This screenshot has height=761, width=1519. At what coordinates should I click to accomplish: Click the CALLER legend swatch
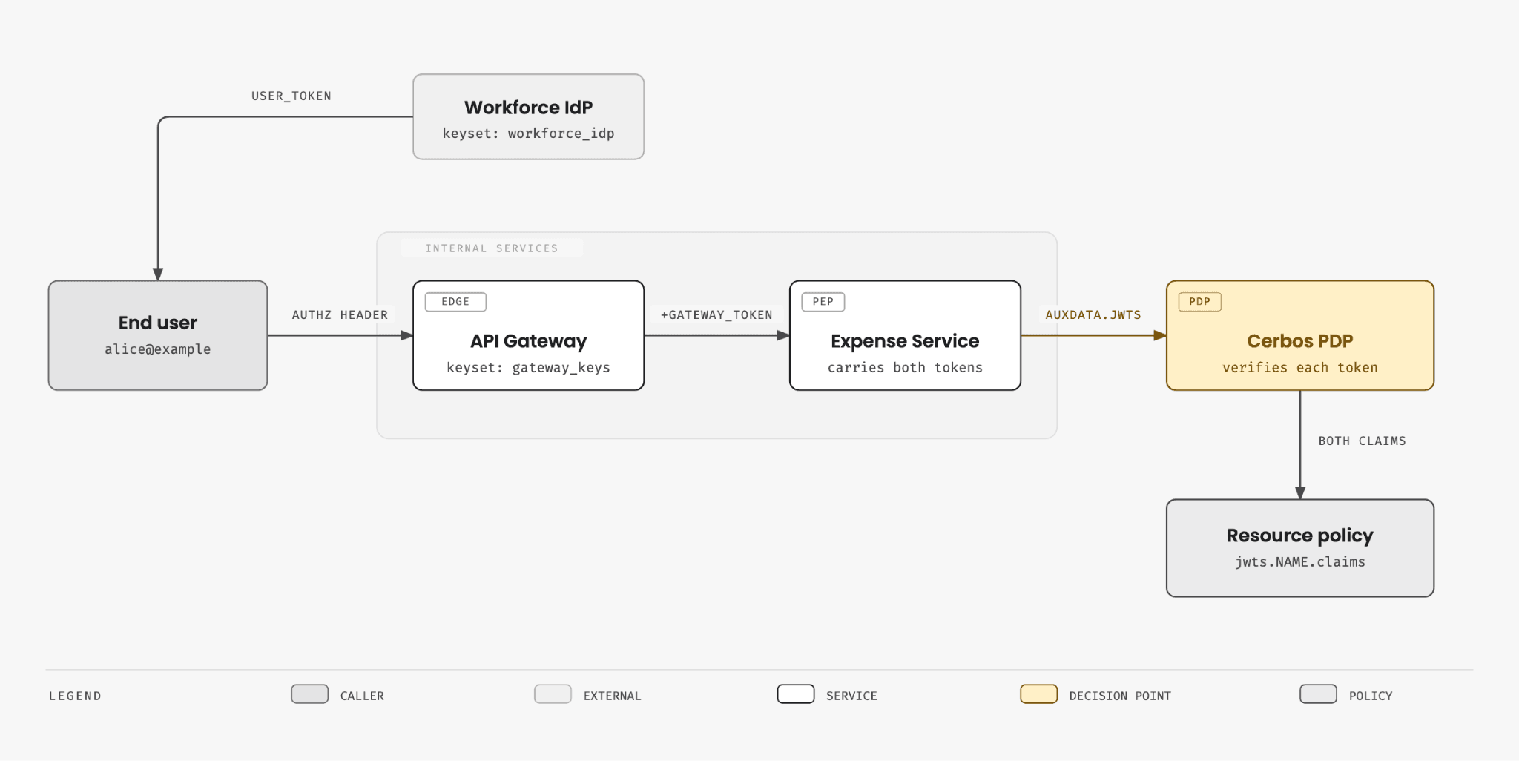(310, 694)
